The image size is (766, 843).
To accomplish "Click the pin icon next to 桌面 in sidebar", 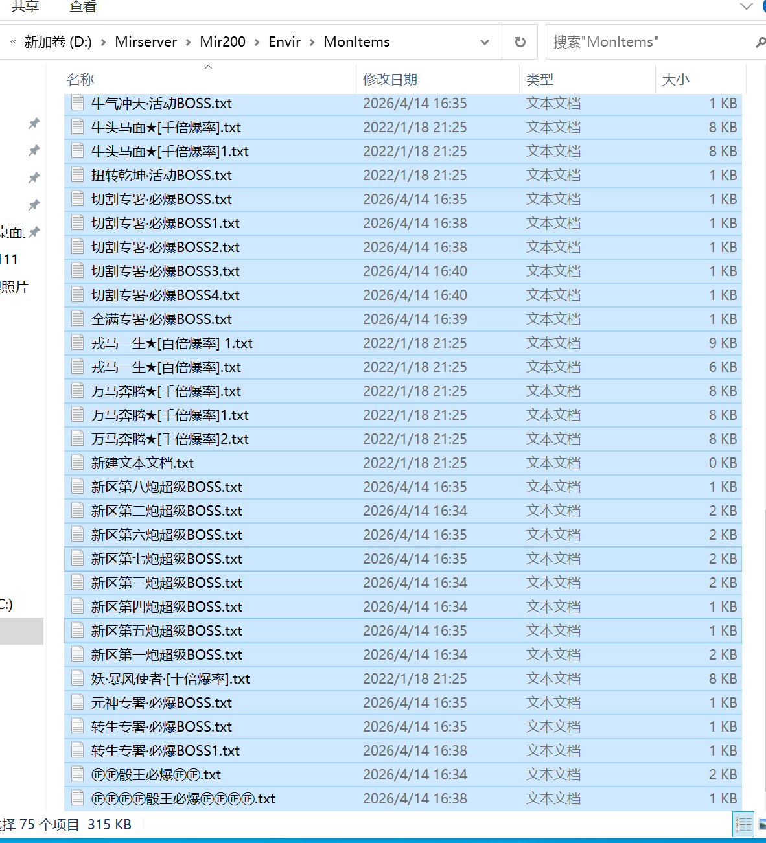I will click(x=34, y=231).
